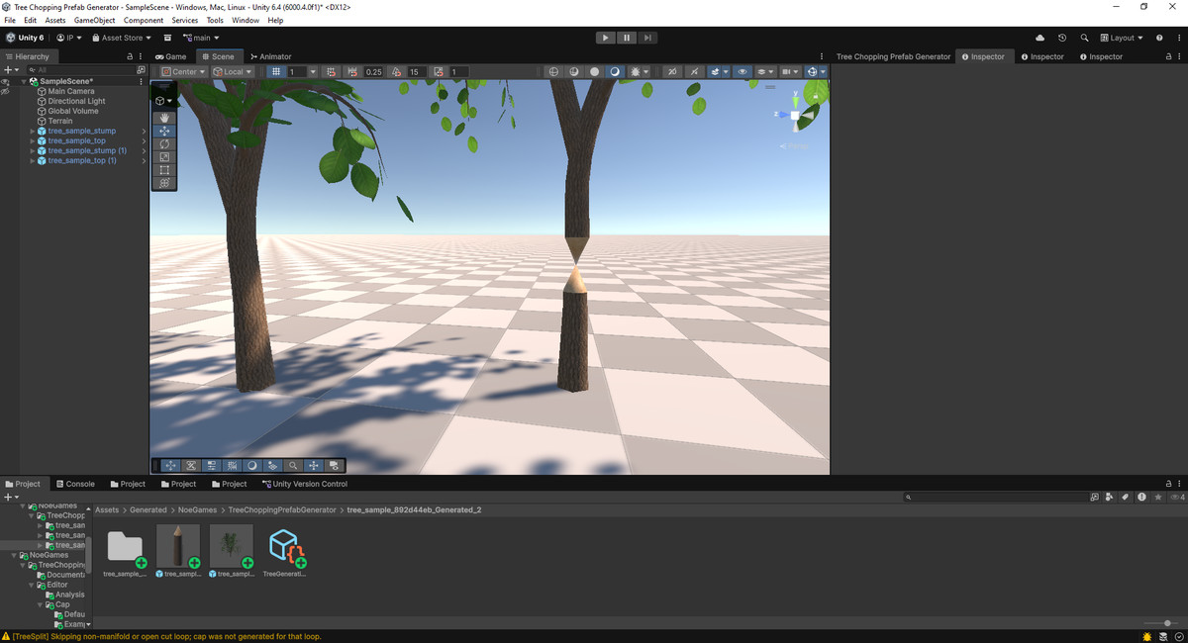
Task: Toggle the Play mode button
Action: 605,38
